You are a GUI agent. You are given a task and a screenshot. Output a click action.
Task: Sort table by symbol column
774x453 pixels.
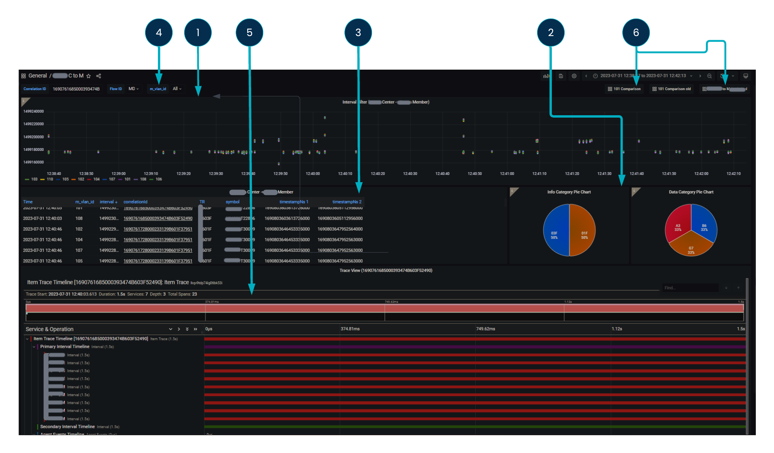coord(233,202)
